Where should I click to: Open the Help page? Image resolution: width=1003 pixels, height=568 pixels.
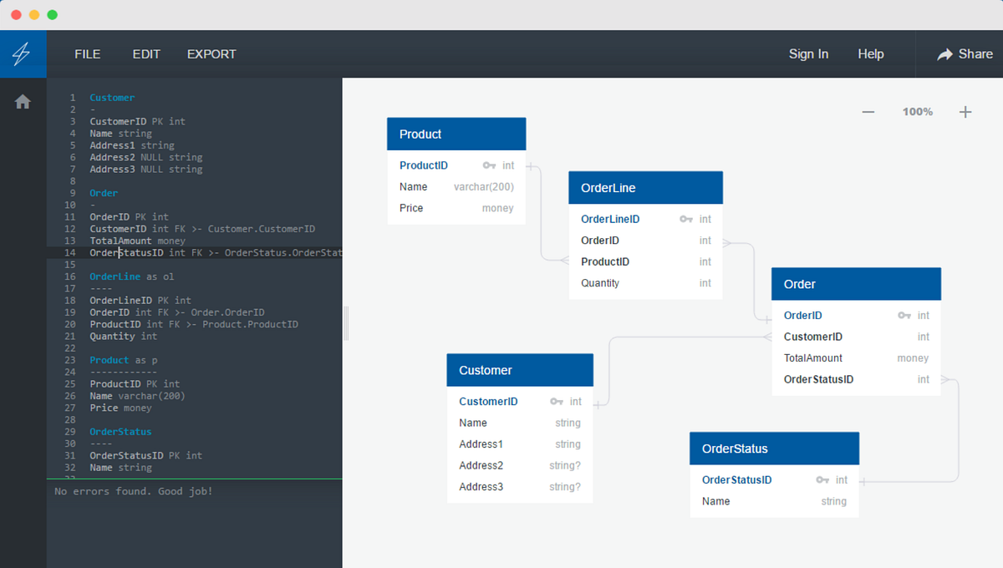click(871, 53)
